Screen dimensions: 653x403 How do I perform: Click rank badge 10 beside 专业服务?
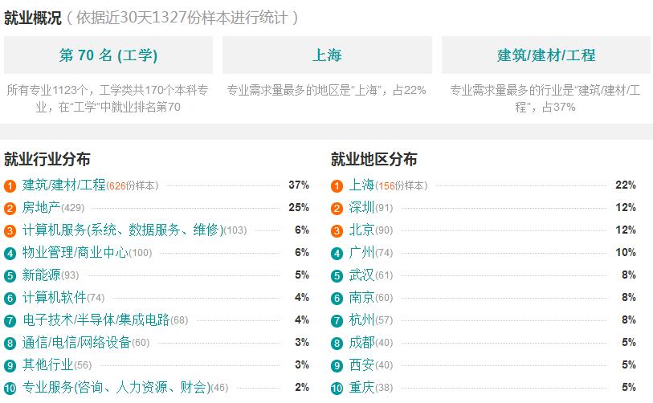point(10,389)
